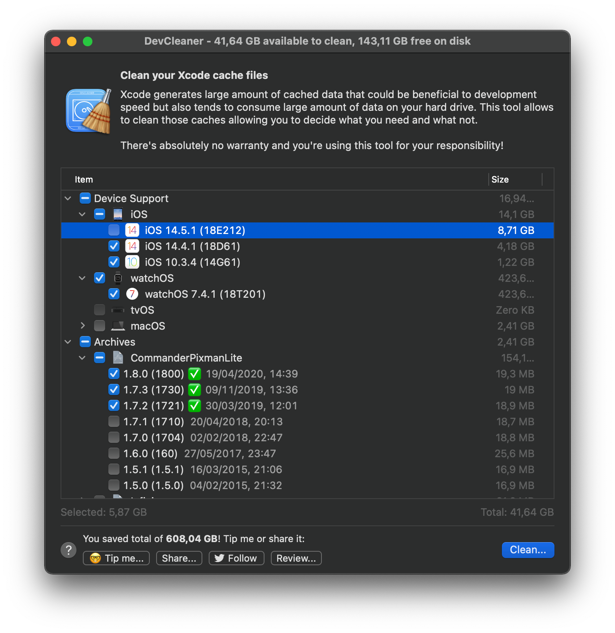Click the Apple TV icon beside tvOS

(x=118, y=310)
